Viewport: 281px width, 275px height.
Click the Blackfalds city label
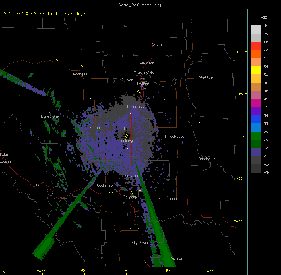tap(144, 73)
